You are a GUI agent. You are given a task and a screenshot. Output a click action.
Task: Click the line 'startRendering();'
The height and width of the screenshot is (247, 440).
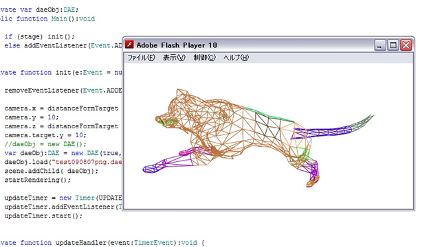(38, 180)
